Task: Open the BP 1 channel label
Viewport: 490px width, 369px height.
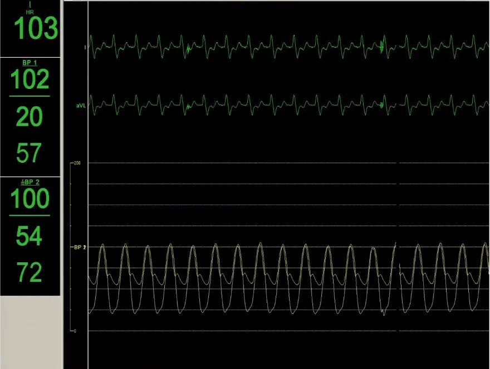Action: click(x=30, y=63)
